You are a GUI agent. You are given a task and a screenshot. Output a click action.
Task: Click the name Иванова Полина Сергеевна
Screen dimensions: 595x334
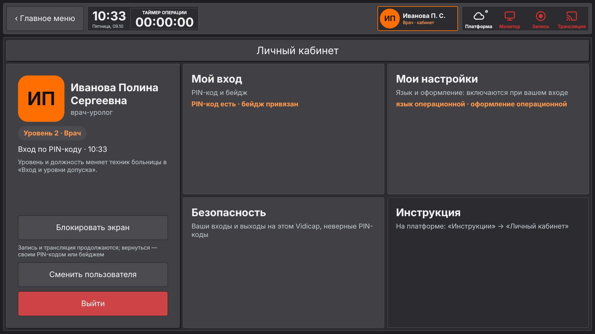pyautogui.click(x=114, y=94)
